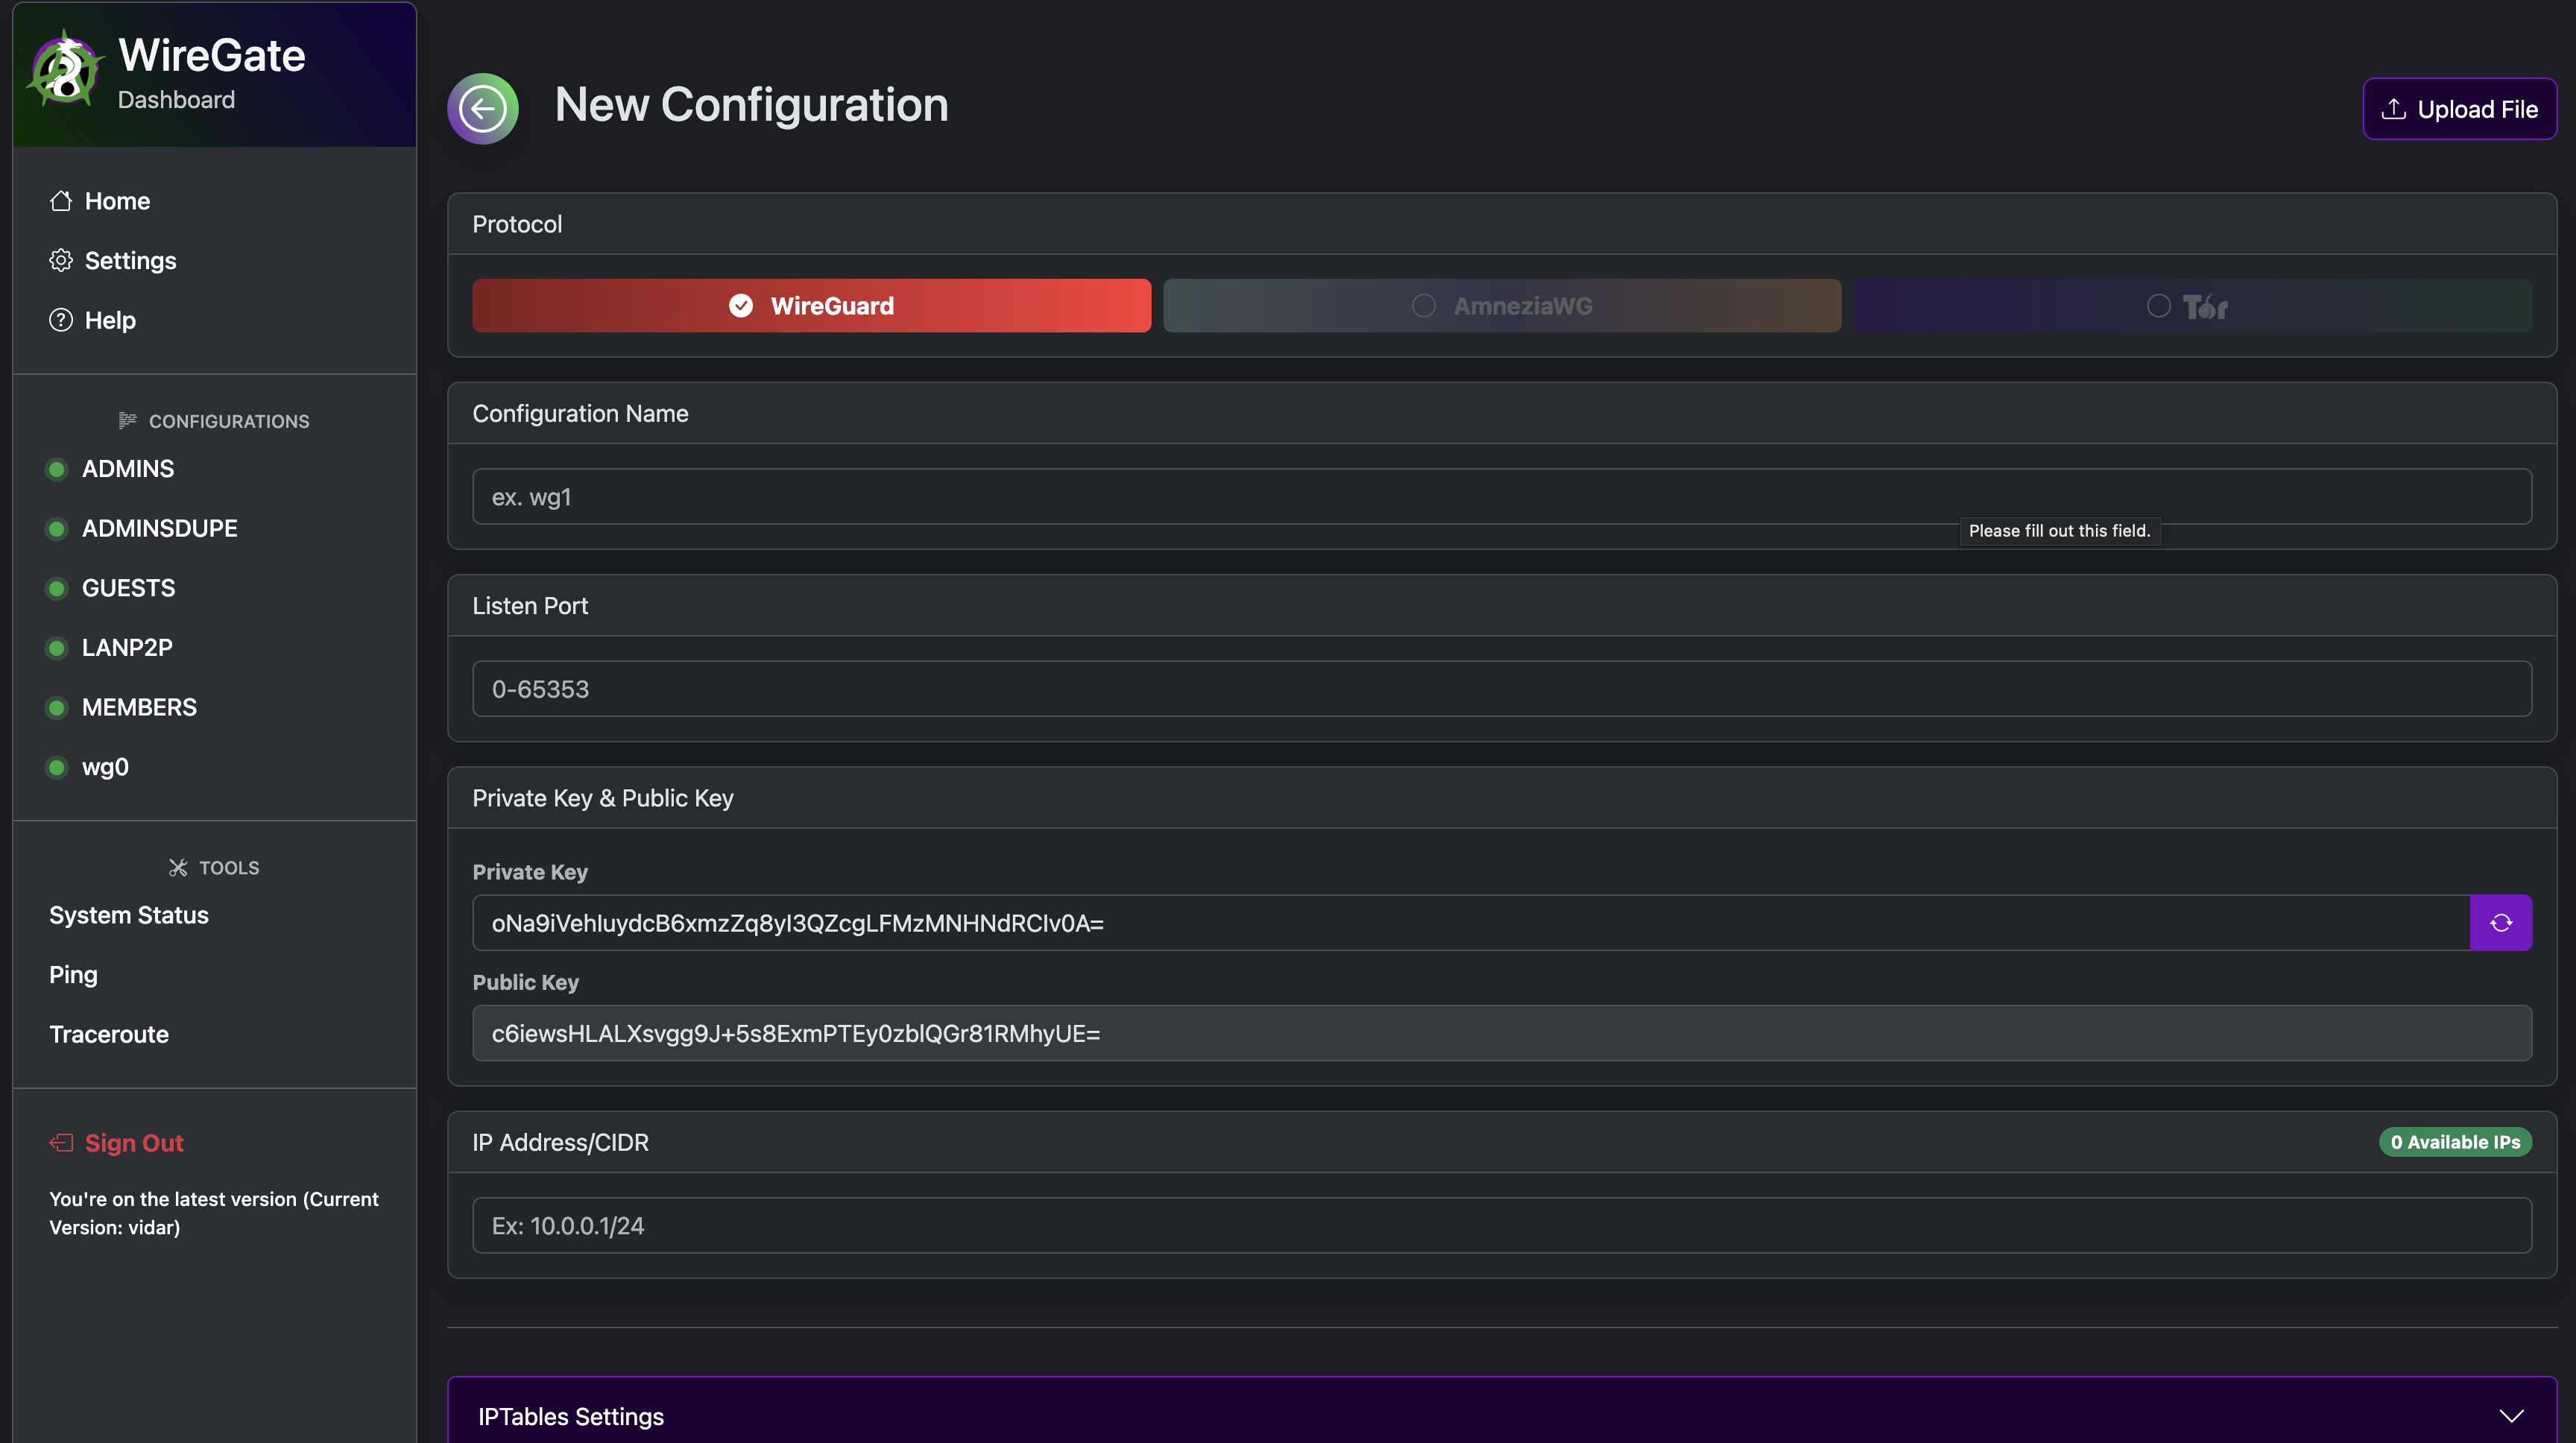Click the TOOLS section label

click(x=229, y=867)
